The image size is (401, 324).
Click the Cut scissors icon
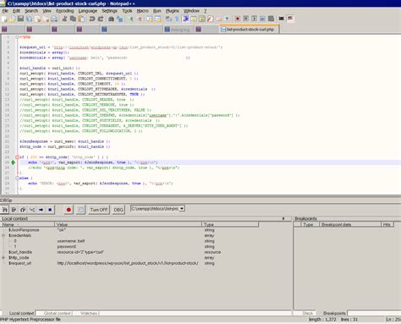coord(64,19)
